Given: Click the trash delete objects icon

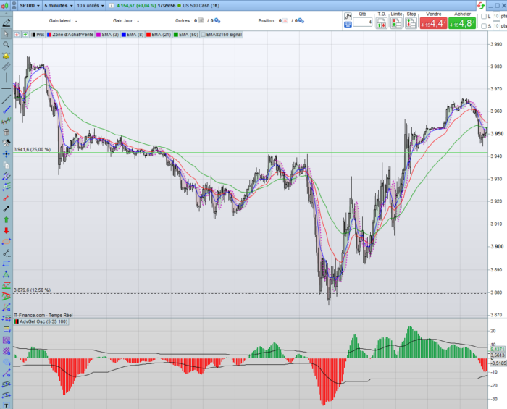Looking at the screenshot, I should click(x=6, y=132).
